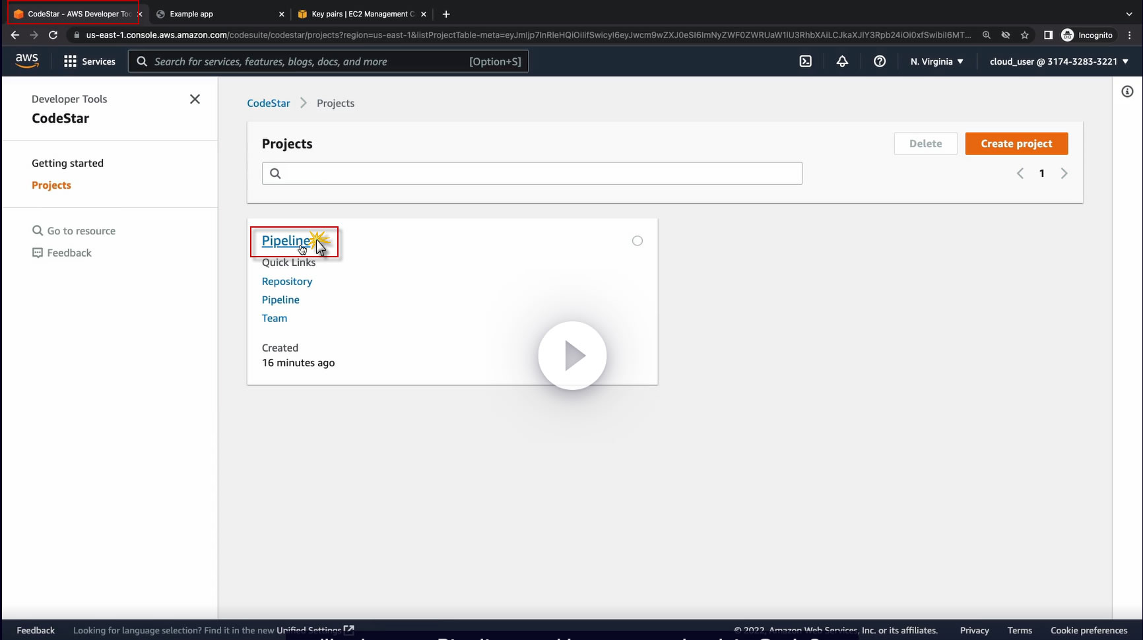
Task: Open a new browser tab
Action: tap(446, 14)
